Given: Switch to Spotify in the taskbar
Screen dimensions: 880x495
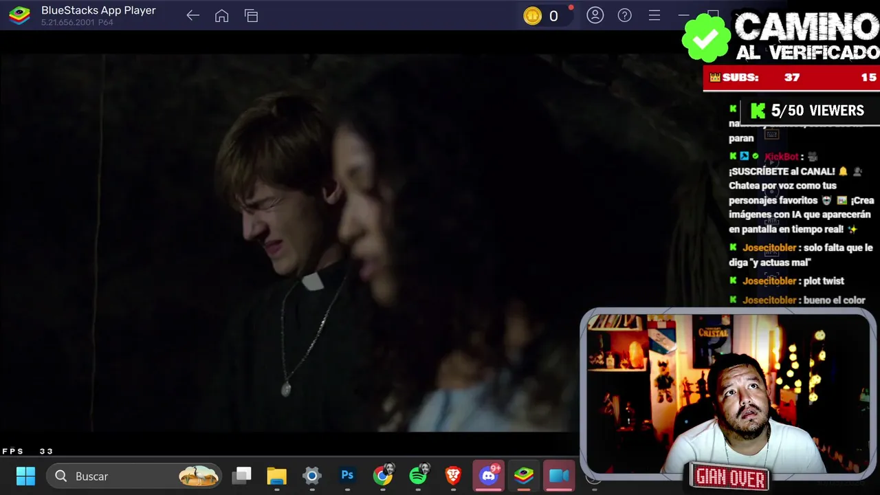Looking at the screenshot, I should click(418, 475).
